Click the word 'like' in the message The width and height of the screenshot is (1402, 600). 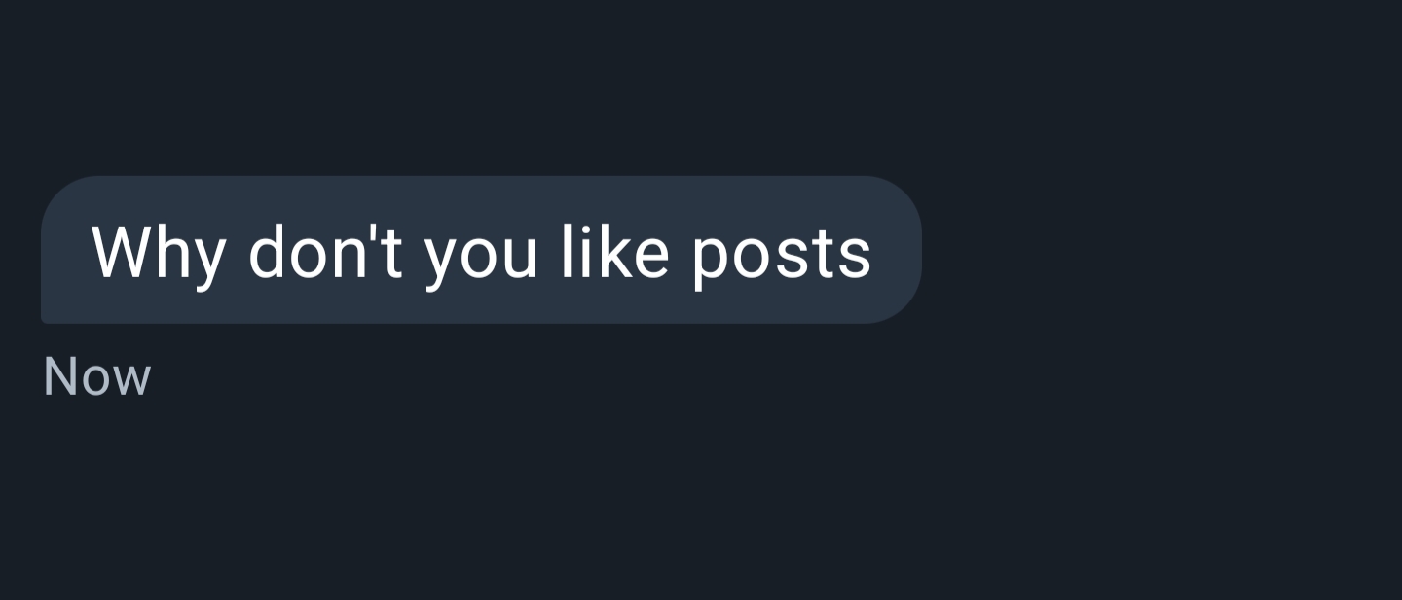pyautogui.click(x=615, y=251)
